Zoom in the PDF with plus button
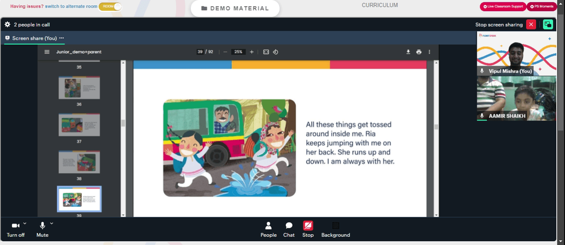The height and width of the screenshot is (245, 565). [251, 52]
